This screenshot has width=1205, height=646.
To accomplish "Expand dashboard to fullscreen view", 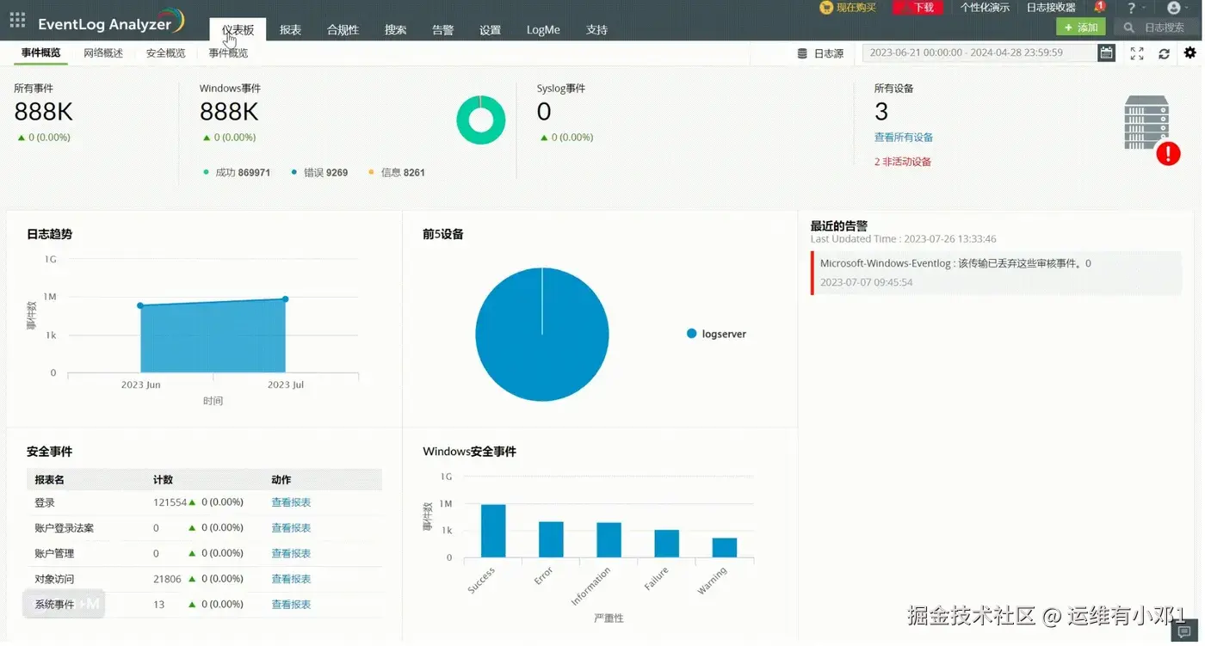I will click(1136, 53).
